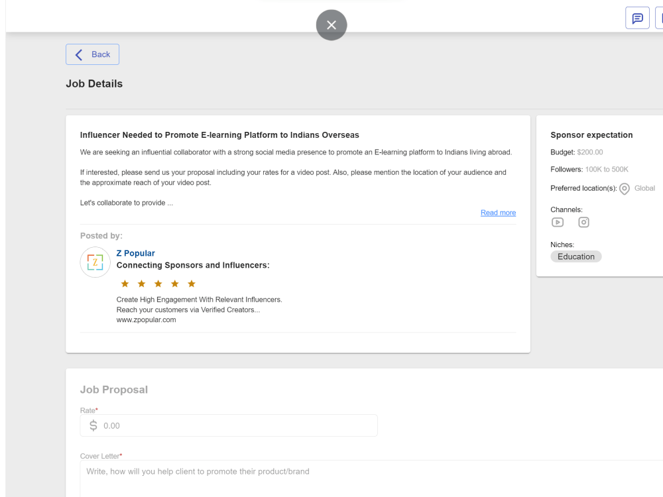Open the chat messages icon

click(637, 18)
